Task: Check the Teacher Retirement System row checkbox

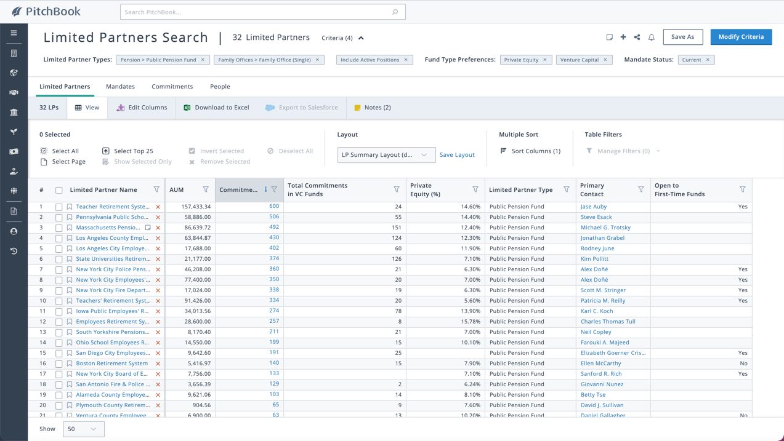Action: coord(59,207)
